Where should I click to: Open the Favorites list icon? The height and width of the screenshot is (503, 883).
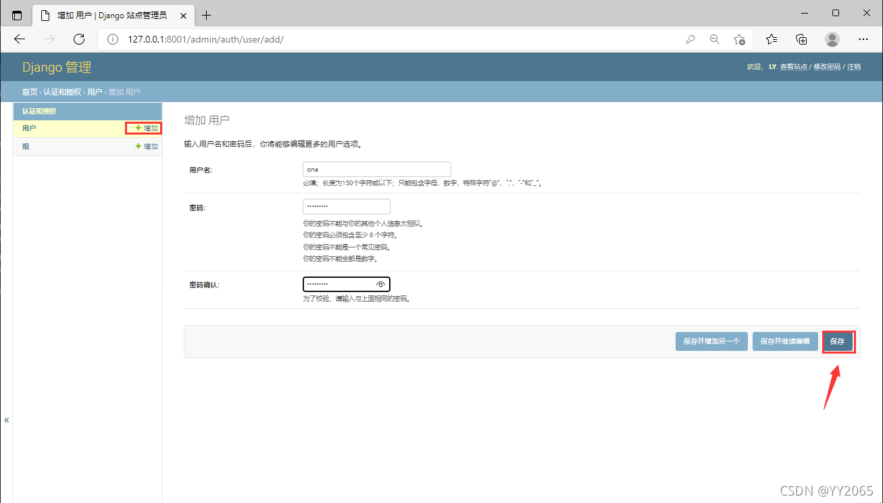pos(772,39)
